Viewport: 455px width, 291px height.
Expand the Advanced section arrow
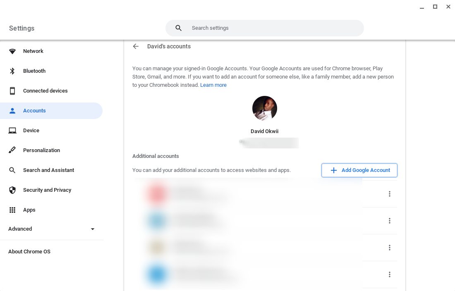tap(93, 229)
